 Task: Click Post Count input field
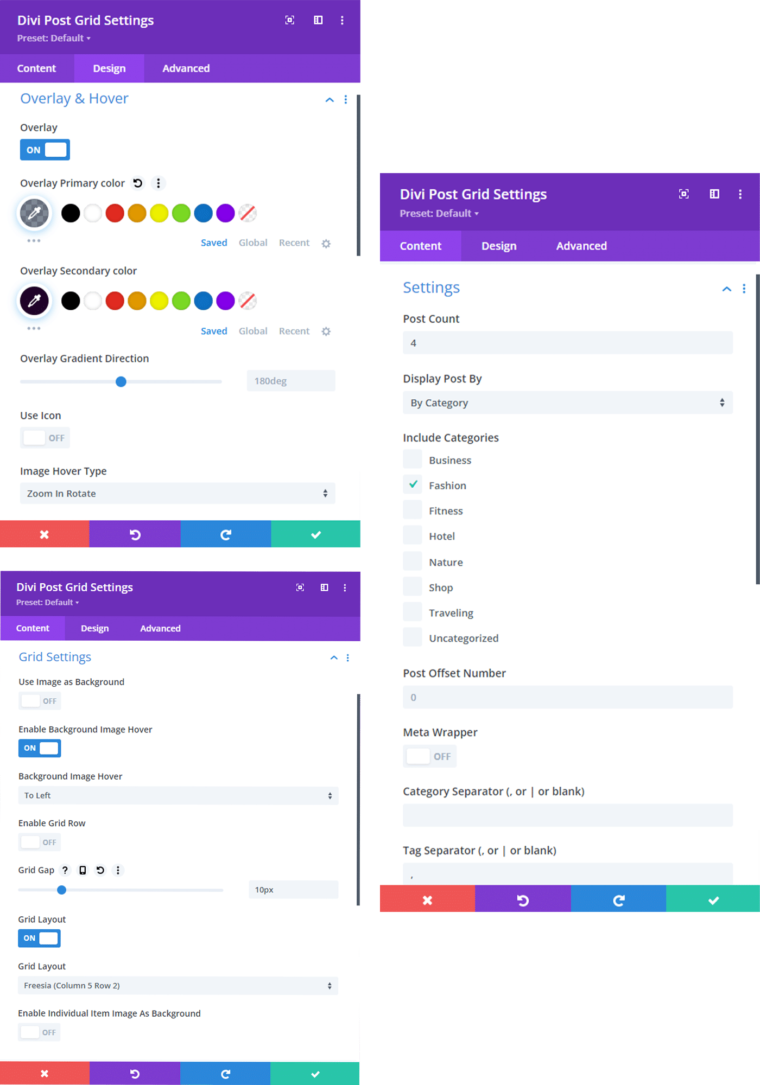(568, 343)
